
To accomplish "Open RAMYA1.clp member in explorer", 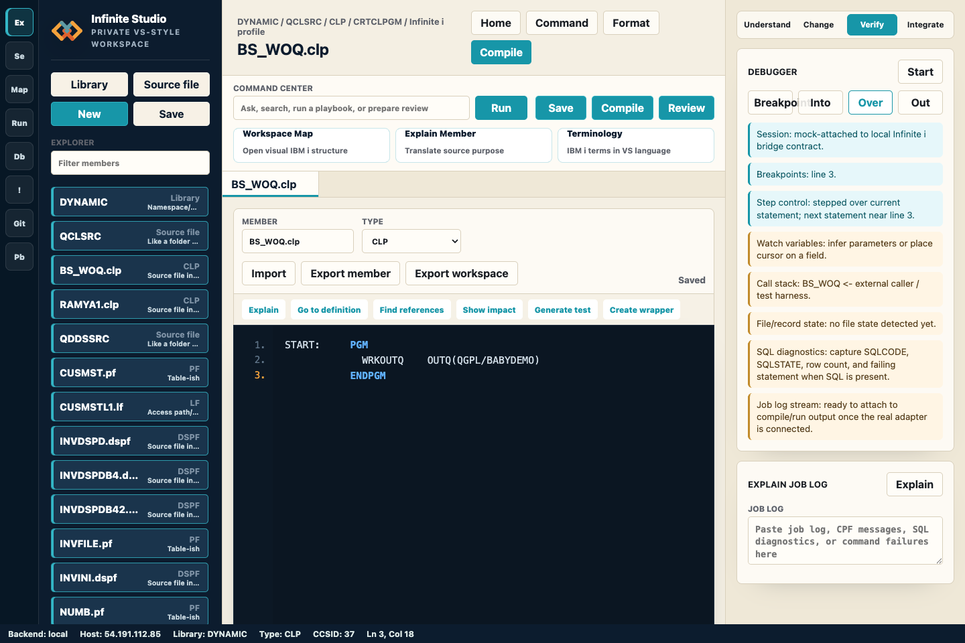I will click(x=130, y=304).
